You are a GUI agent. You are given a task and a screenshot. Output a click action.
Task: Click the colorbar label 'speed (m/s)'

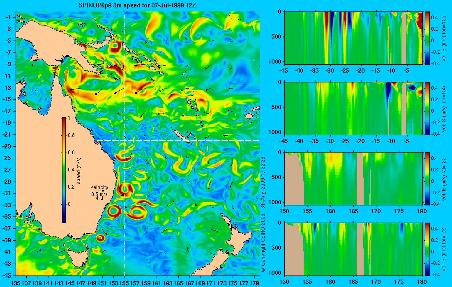[x=79, y=170]
